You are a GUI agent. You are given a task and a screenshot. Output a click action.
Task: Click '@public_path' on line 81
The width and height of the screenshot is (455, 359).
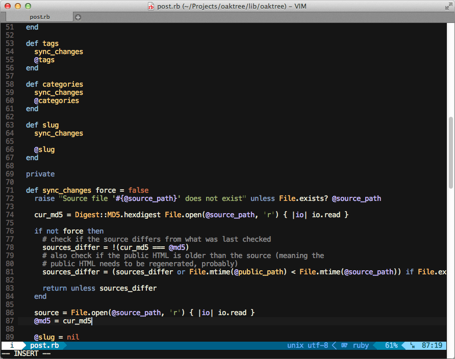coord(259,272)
